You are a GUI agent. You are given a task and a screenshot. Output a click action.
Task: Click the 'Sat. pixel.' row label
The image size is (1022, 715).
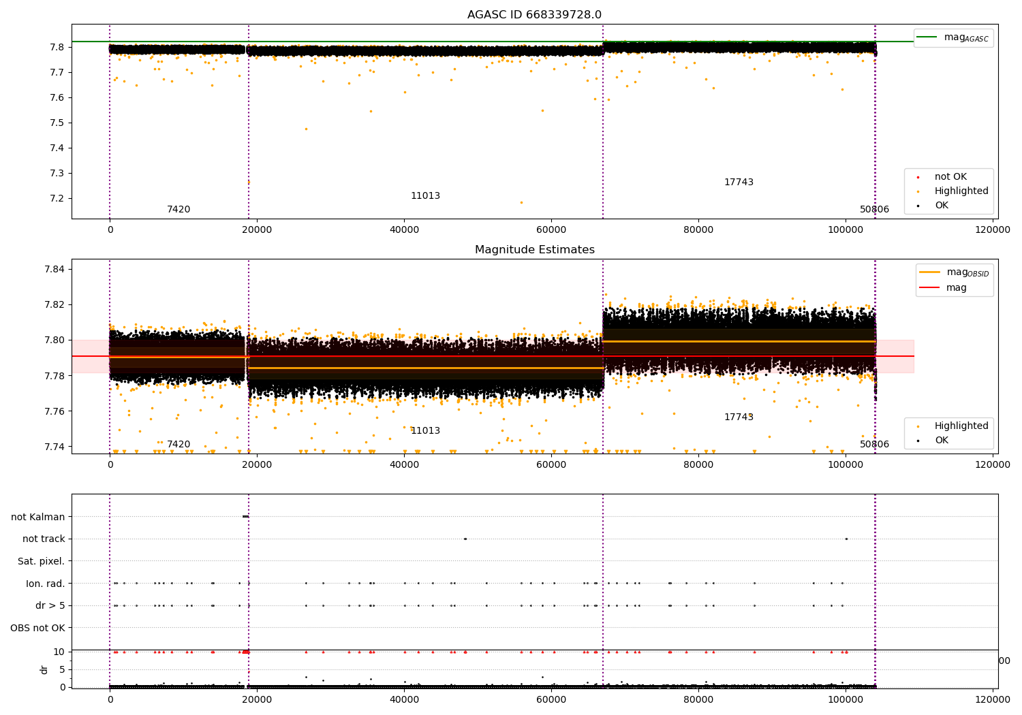[x=42, y=562]
